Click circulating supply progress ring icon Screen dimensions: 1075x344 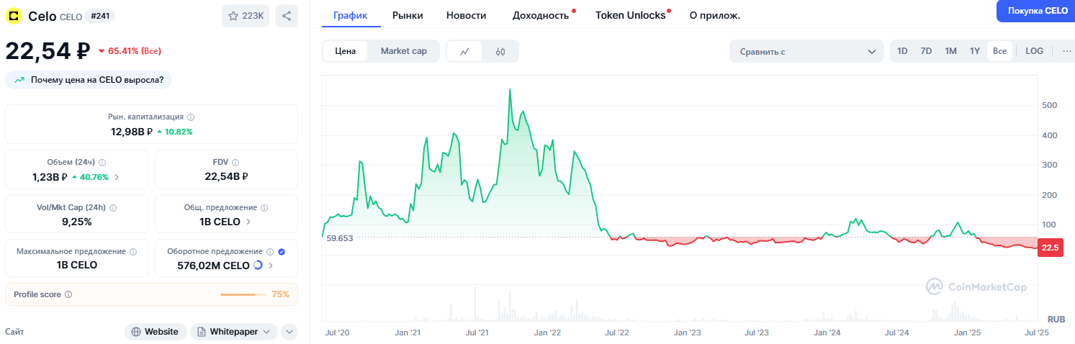[258, 266]
